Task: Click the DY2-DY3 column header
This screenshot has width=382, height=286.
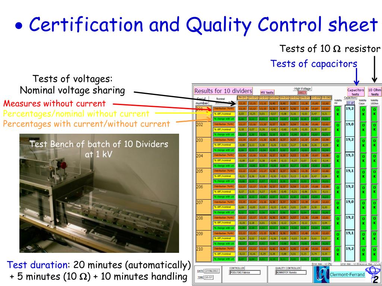Action: pyautogui.click(x=264, y=98)
